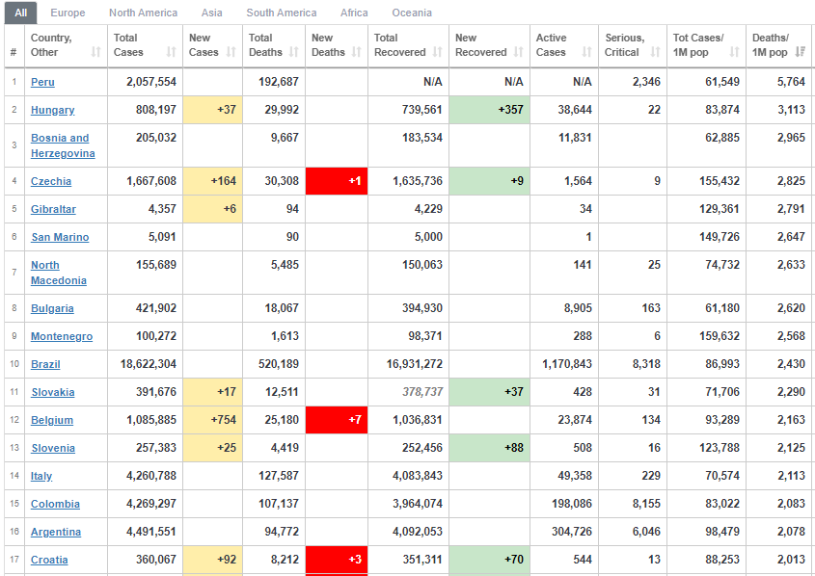Click Slovakia's +17 new cases cell
Viewport: 815px width, 576px height.
point(212,392)
